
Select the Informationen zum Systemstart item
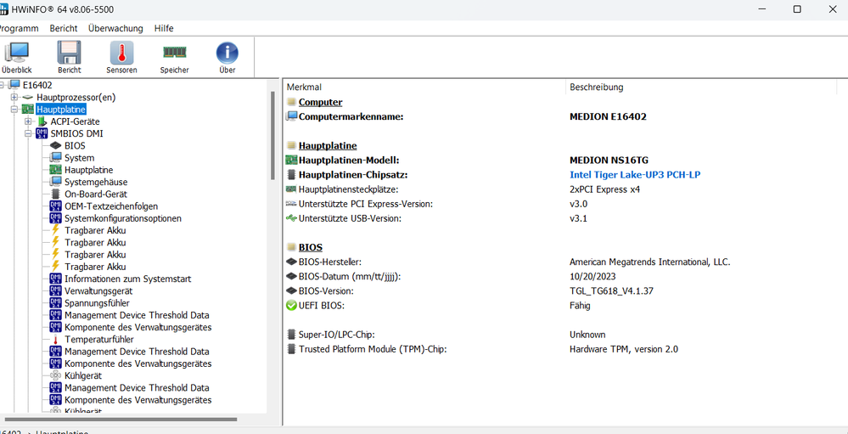pyautogui.click(x=127, y=279)
